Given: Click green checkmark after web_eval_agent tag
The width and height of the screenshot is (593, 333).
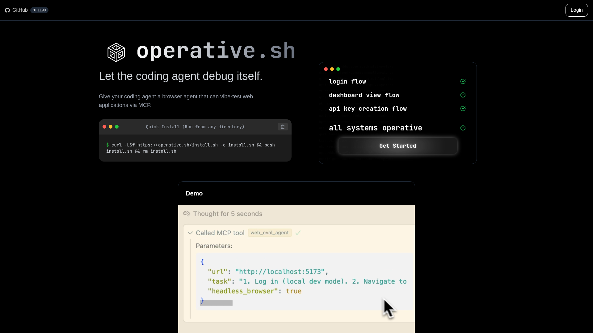Looking at the screenshot, I should (298, 233).
